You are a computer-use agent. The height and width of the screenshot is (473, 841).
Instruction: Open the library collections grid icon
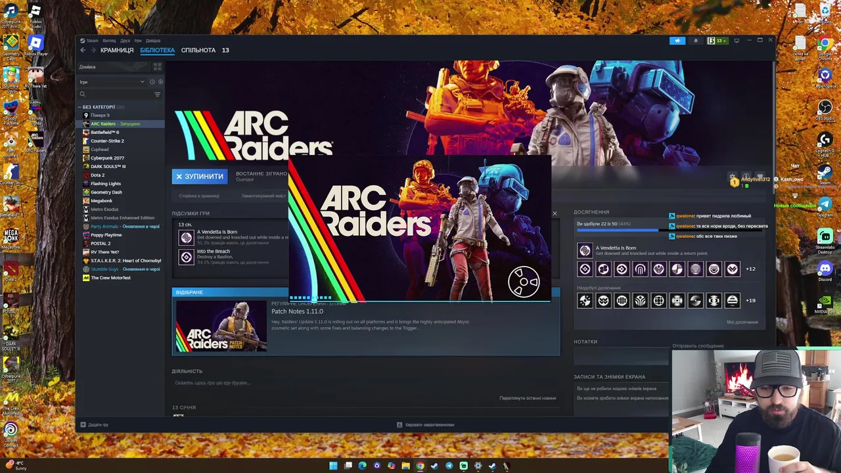click(x=157, y=67)
